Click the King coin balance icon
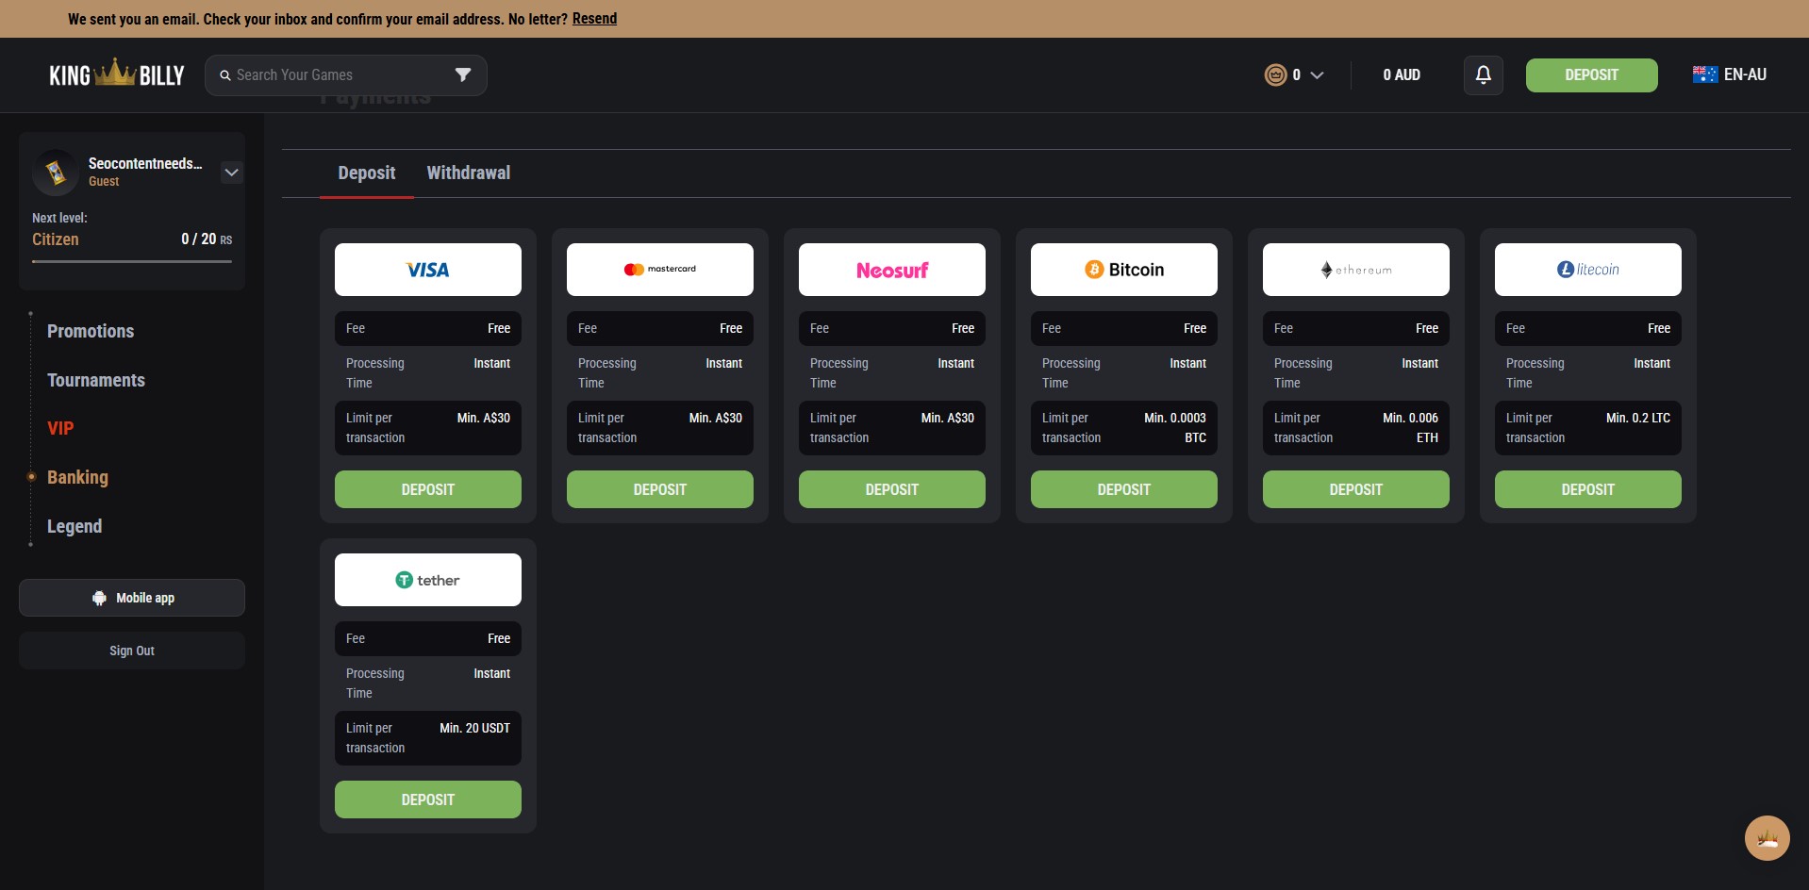1809x890 pixels. pos(1275,74)
